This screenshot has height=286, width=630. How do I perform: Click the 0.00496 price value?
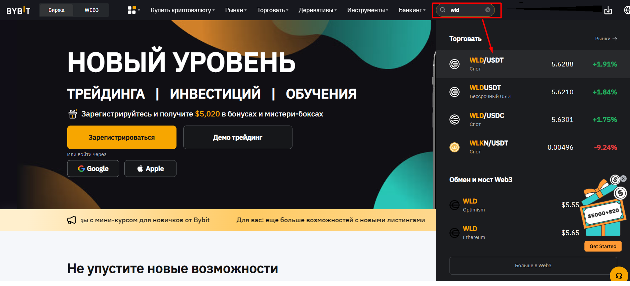click(x=560, y=147)
